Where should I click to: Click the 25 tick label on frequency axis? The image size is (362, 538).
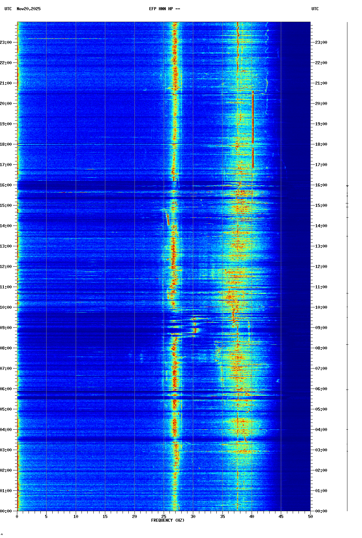pos(164,517)
